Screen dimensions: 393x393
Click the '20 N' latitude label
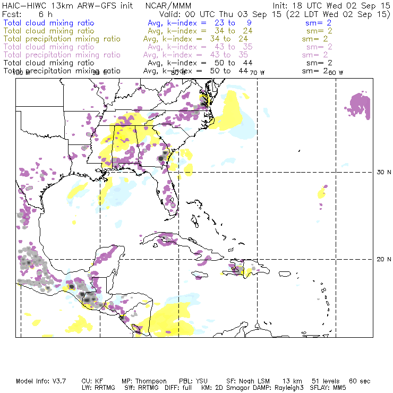coord(384,259)
